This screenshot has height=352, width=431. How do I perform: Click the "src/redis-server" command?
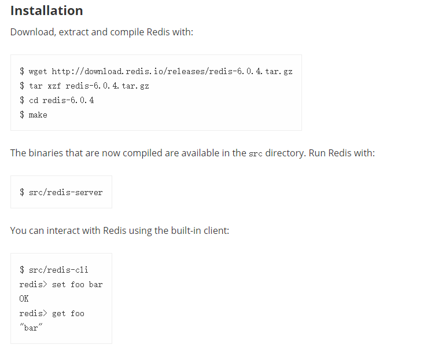pyautogui.click(x=66, y=192)
